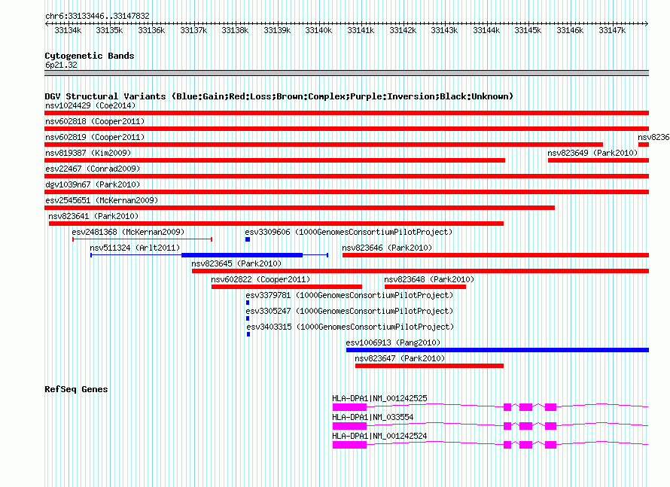Open esv1006913 (Pang2010) label
Screen dimensions: 670x487
[393, 342]
